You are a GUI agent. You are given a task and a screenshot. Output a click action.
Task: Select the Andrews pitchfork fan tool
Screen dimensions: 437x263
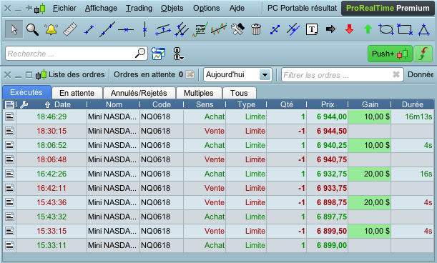pyautogui.click(x=182, y=29)
